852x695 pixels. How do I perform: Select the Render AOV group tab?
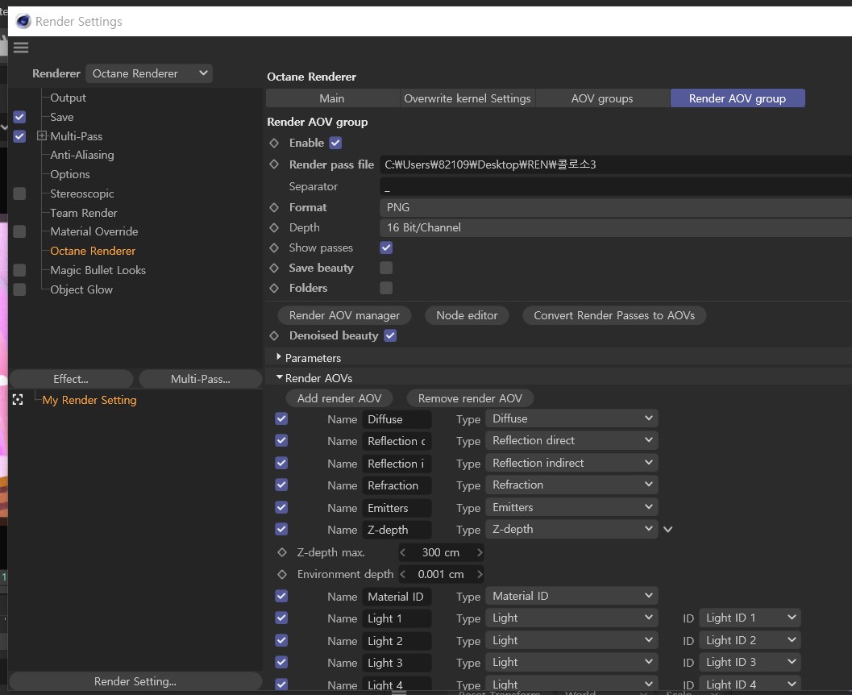(738, 98)
